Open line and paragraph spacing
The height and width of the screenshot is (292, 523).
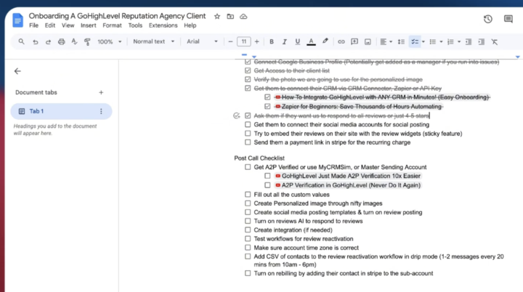point(401,41)
